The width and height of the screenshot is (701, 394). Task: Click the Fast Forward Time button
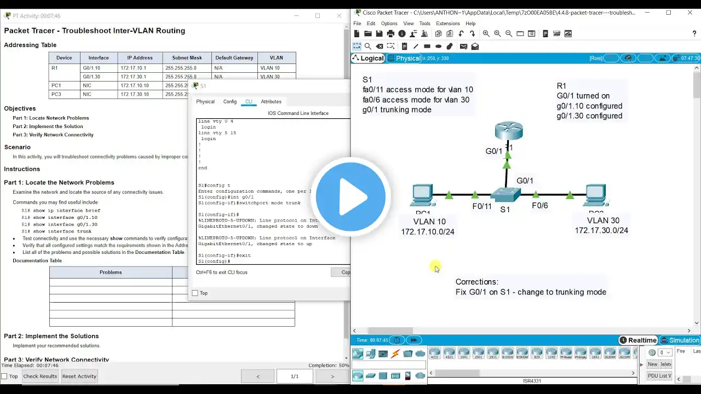414,340
